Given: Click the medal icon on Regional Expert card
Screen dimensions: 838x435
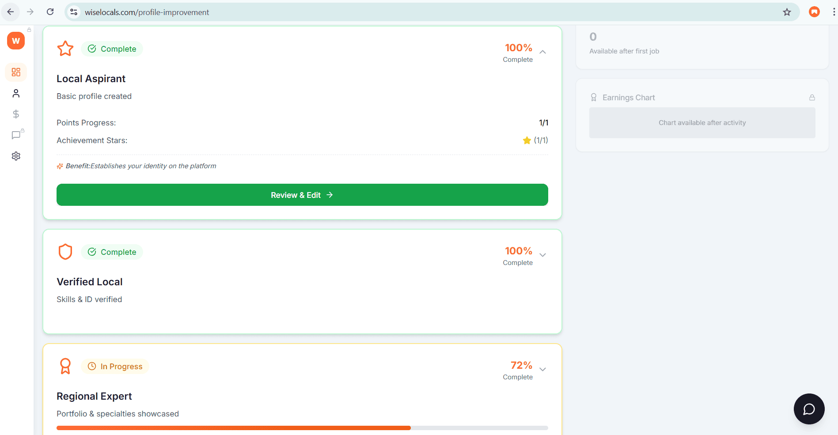Looking at the screenshot, I should click(x=65, y=366).
